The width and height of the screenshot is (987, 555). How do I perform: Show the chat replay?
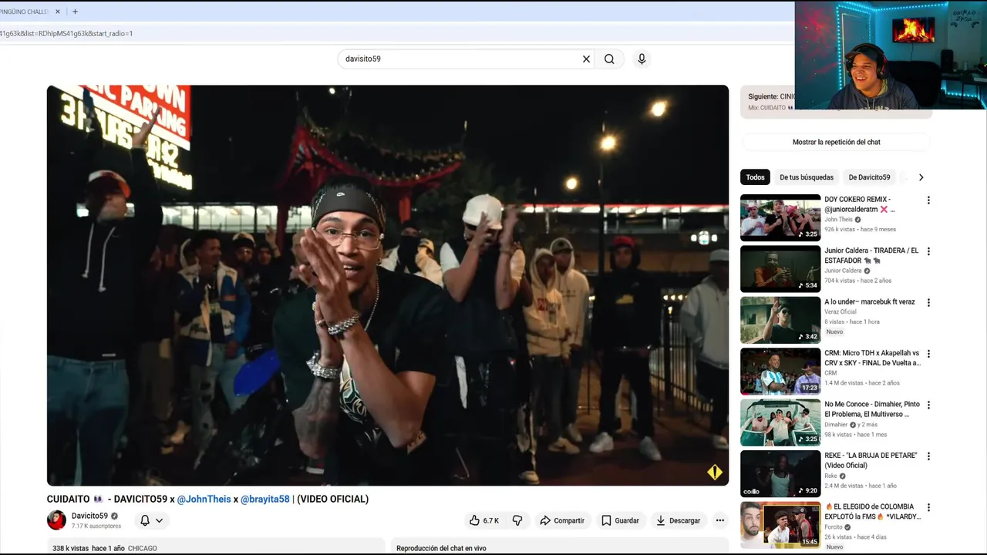[836, 142]
